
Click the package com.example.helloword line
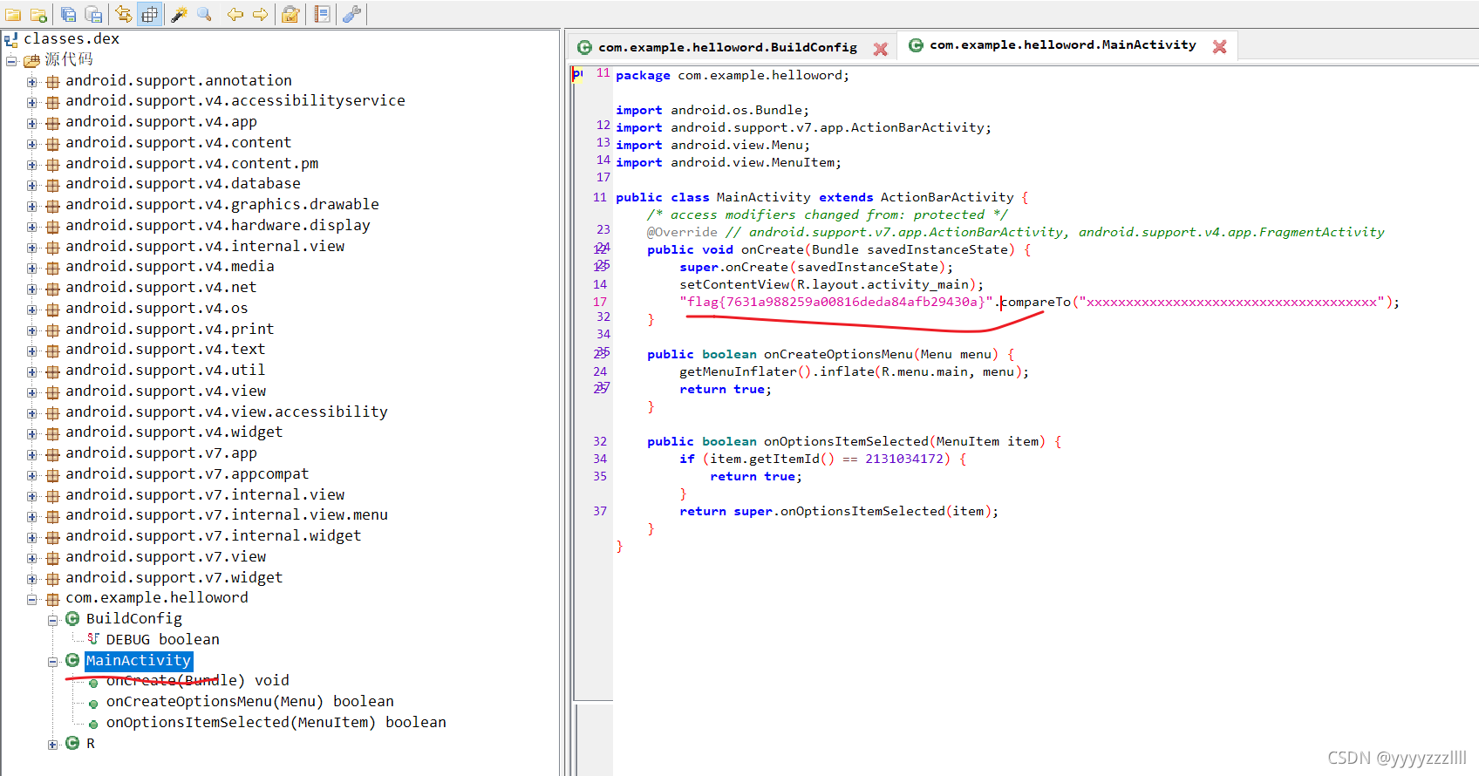pyautogui.click(x=732, y=75)
